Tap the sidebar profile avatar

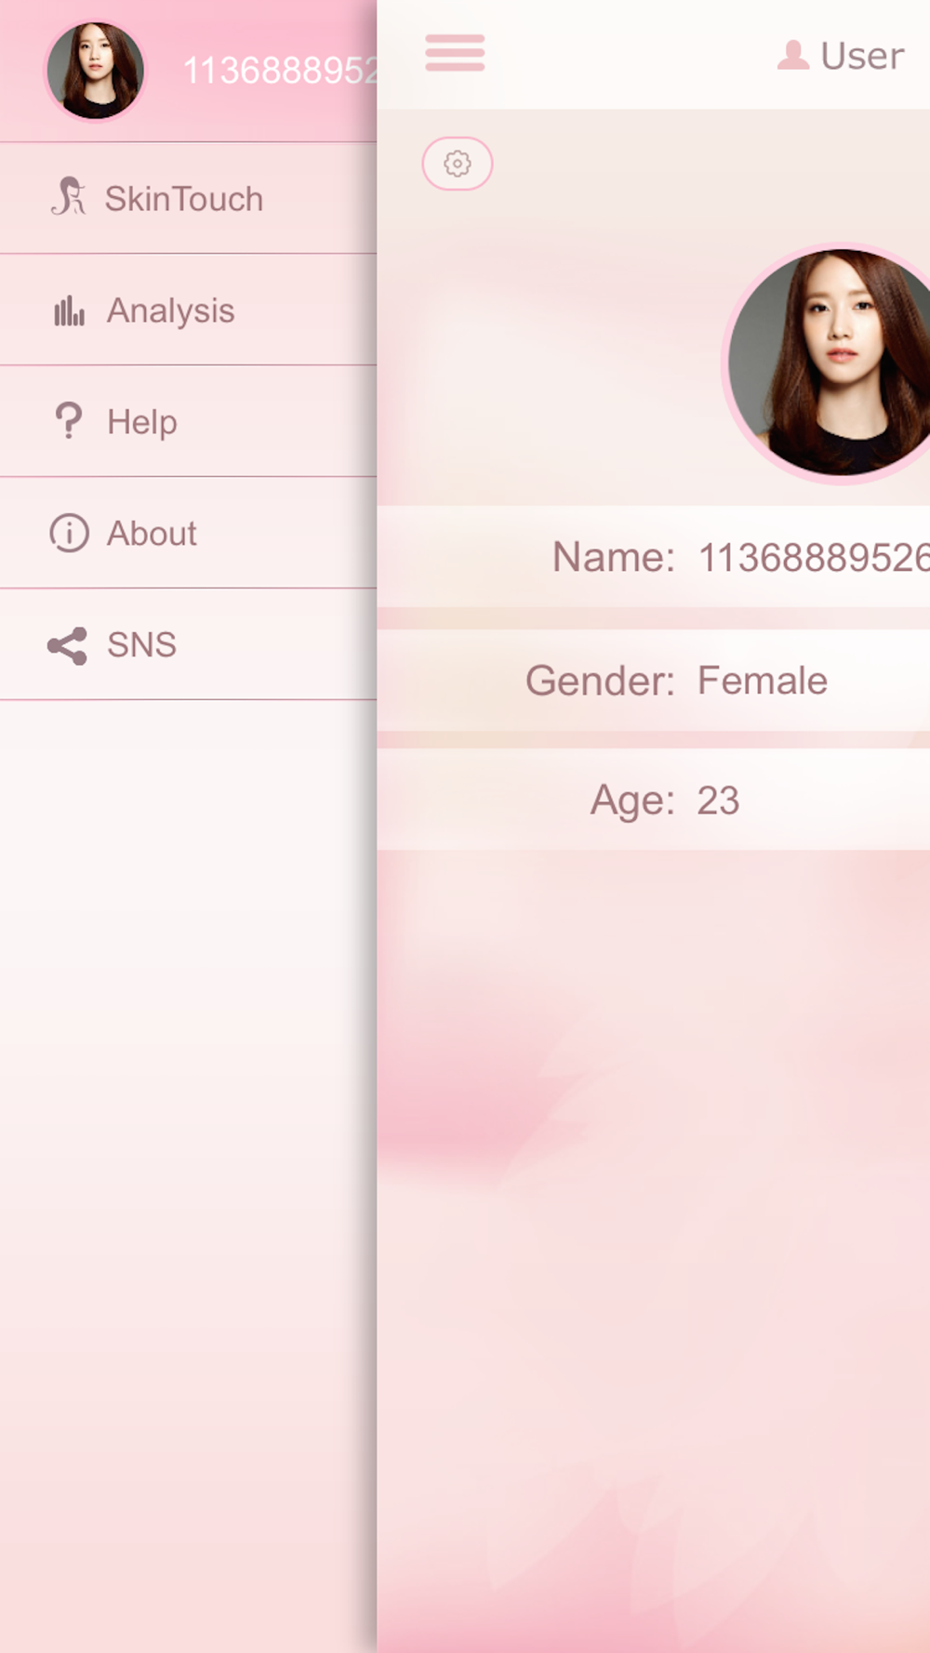96,72
